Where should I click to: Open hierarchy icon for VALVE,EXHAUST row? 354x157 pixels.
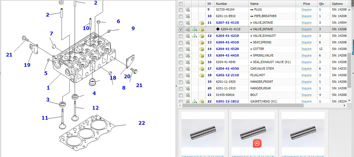(195, 36)
